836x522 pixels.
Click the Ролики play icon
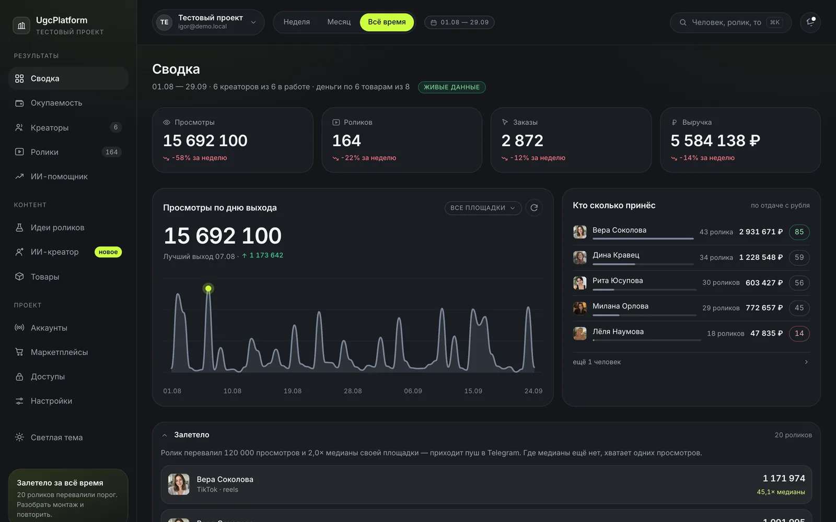(x=19, y=152)
